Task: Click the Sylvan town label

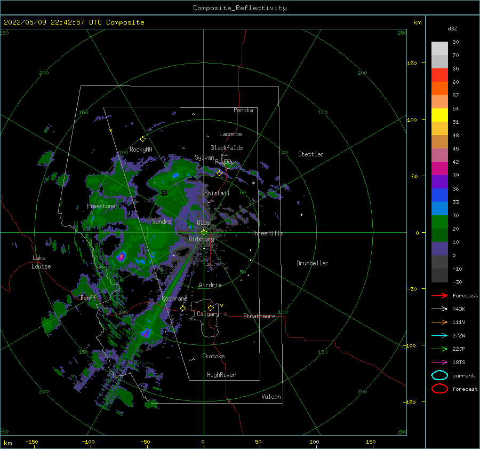Action: [x=204, y=157]
